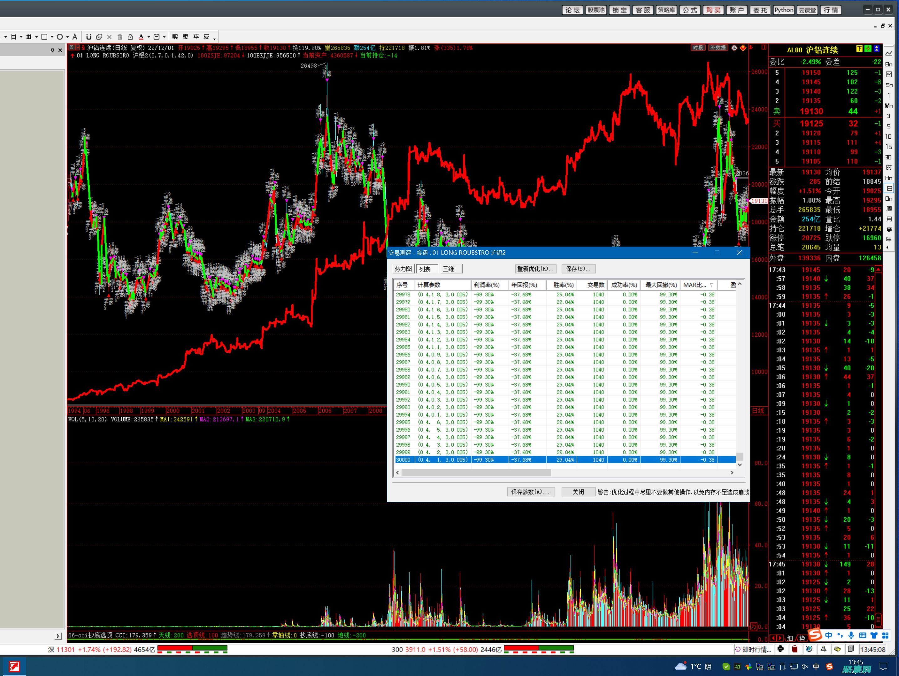Click the 保存参数(A)... button

(531, 492)
